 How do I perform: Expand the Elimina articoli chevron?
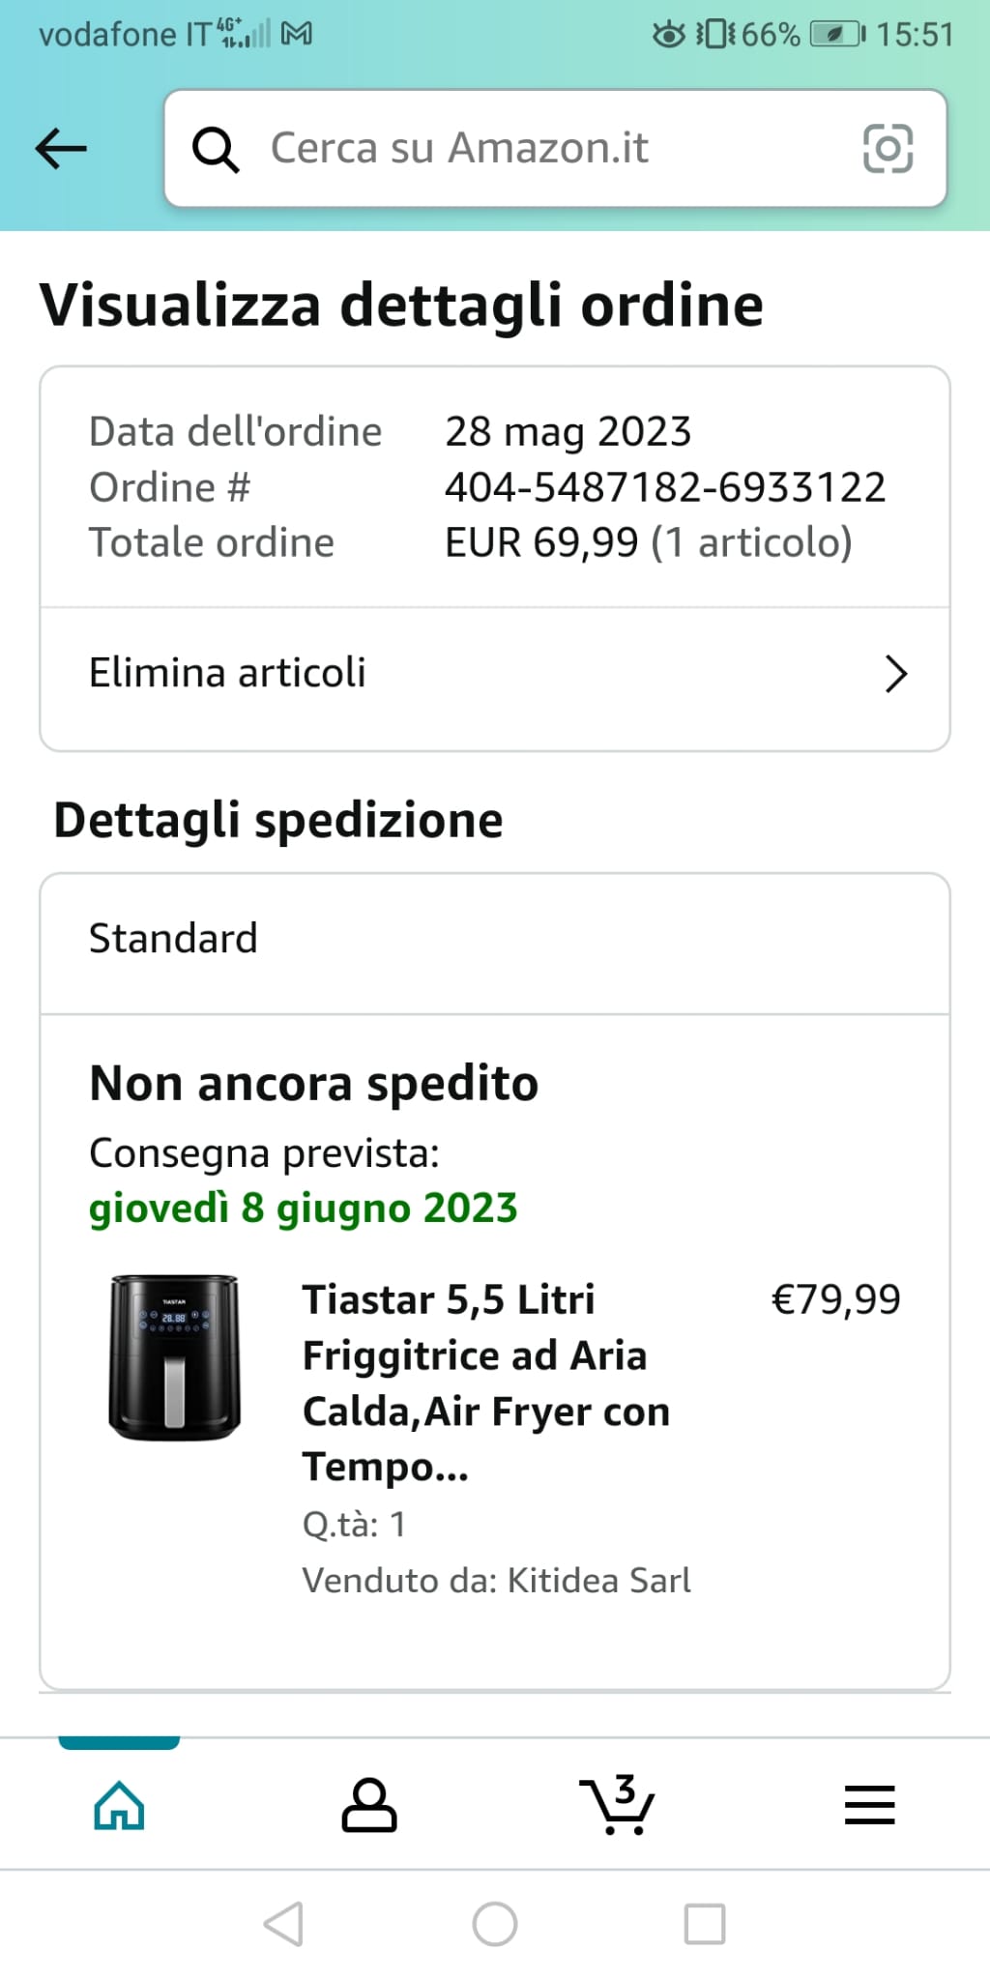tap(896, 674)
